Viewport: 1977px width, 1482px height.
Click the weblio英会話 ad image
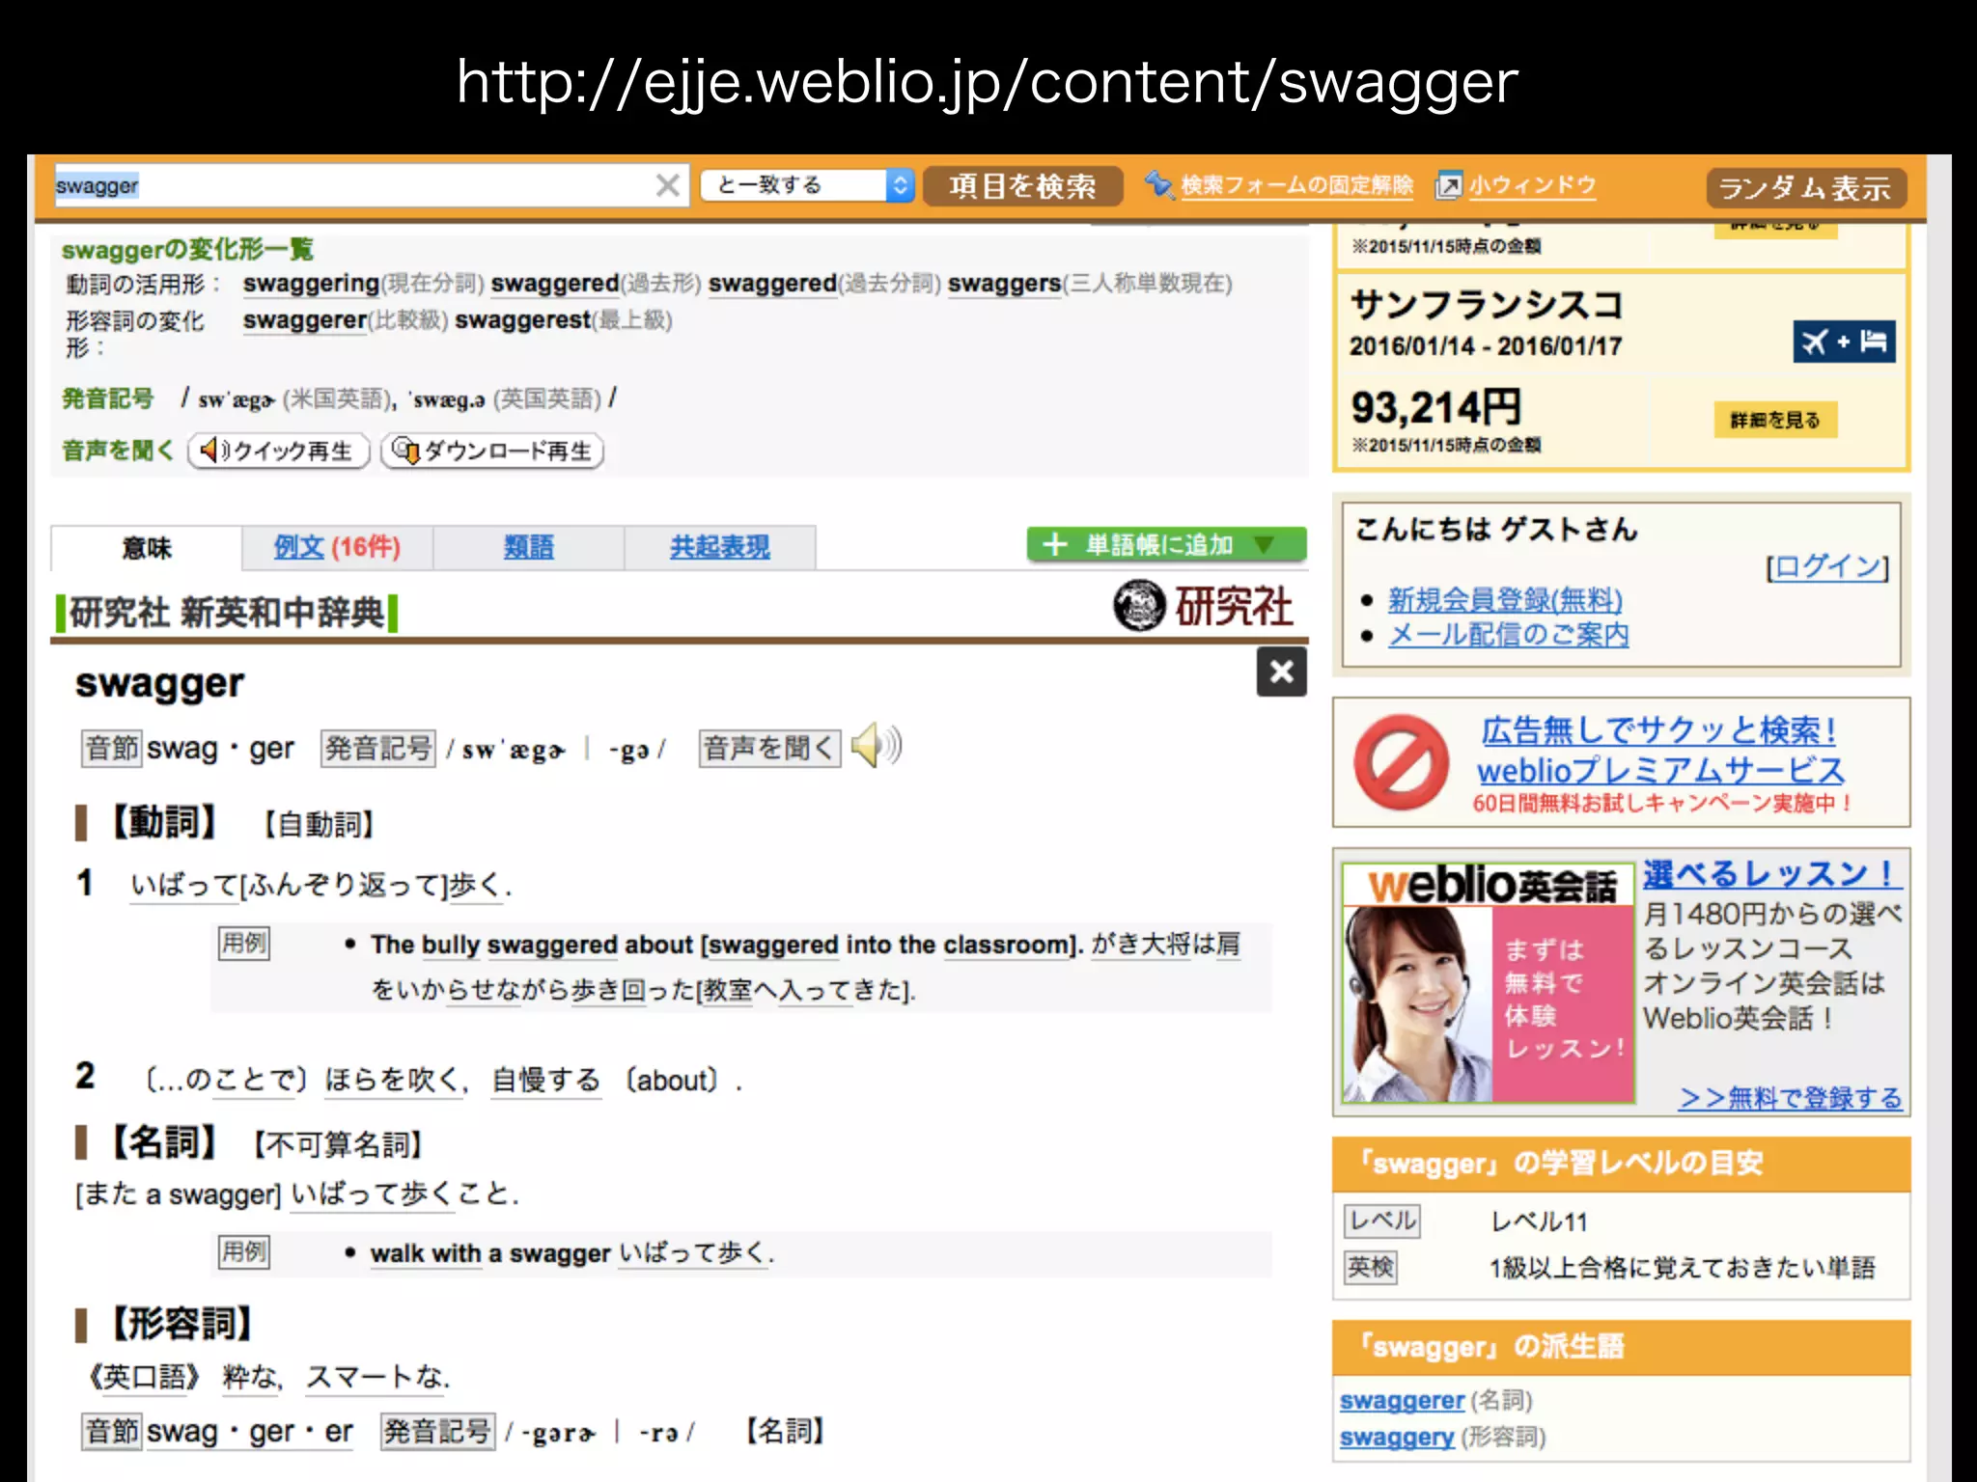click(1488, 983)
